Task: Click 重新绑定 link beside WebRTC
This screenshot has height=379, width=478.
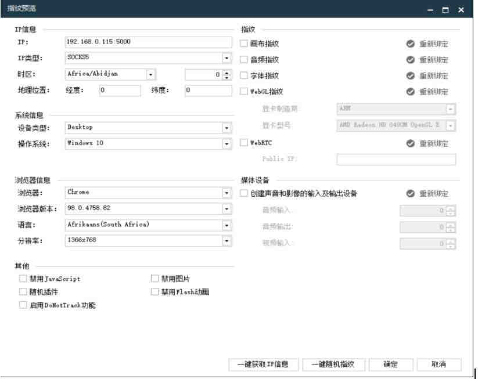Action: click(433, 143)
